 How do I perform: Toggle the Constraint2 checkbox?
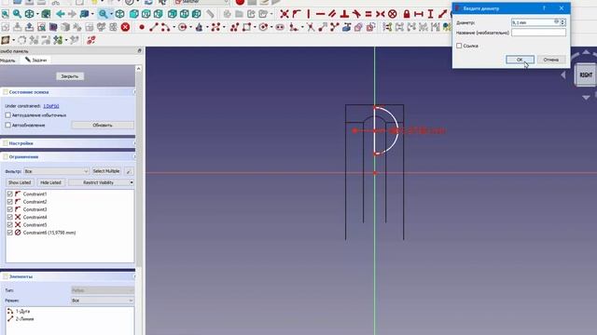pyautogui.click(x=10, y=202)
